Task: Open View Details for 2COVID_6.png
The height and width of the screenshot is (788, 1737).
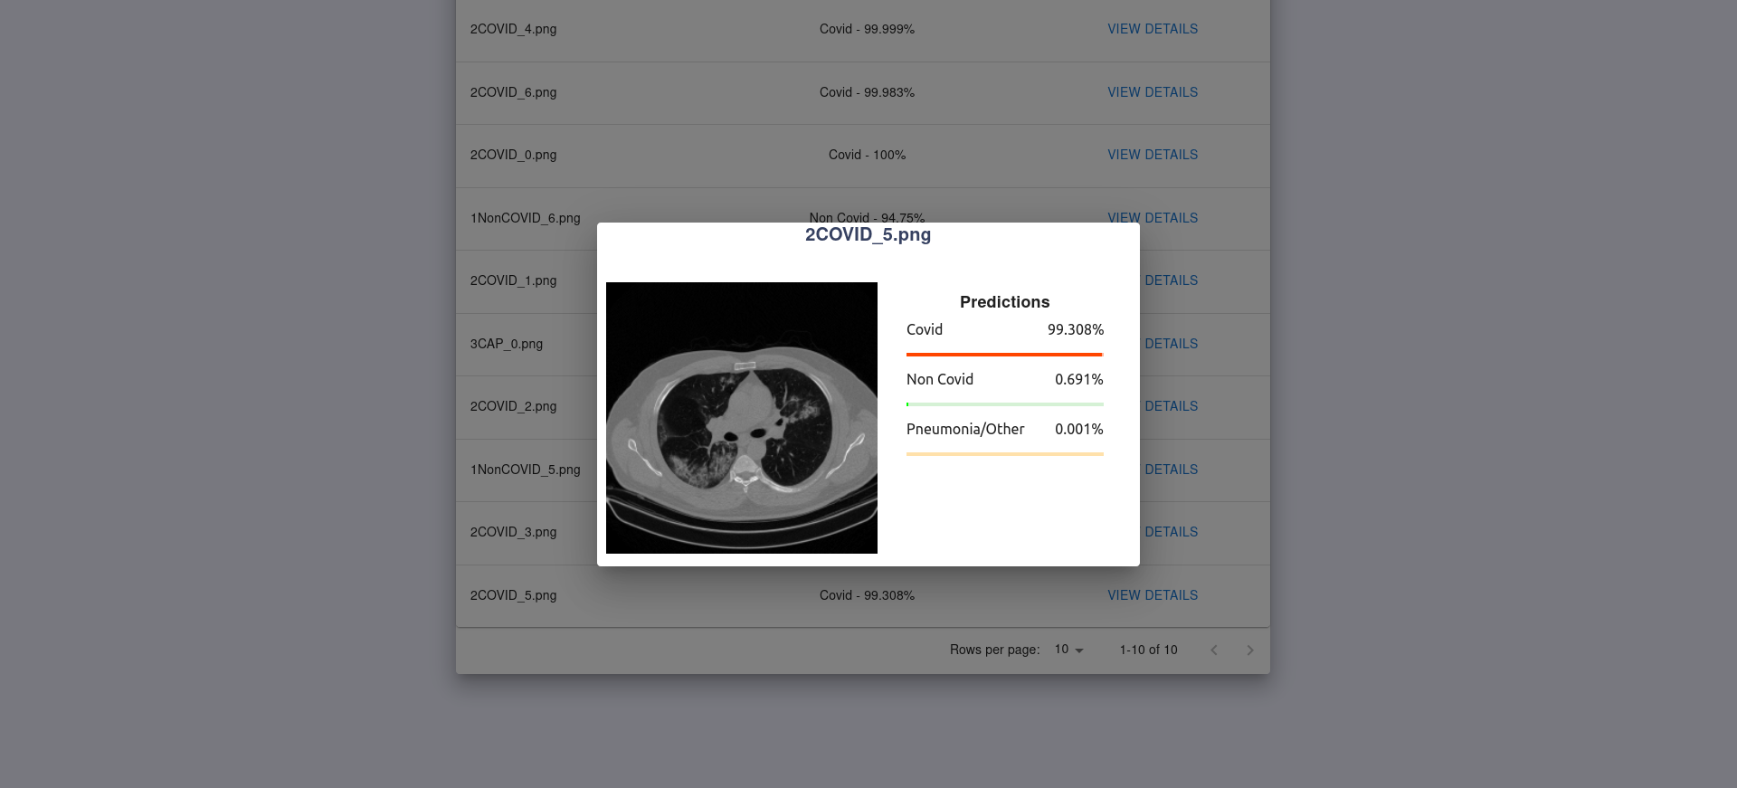Action: click(1153, 92)
